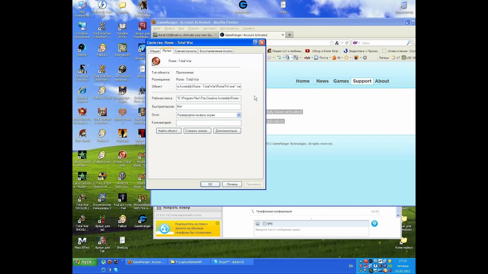
Task: Select the Total War SHOGUN 2 shortcut
Action: [82, 201]
